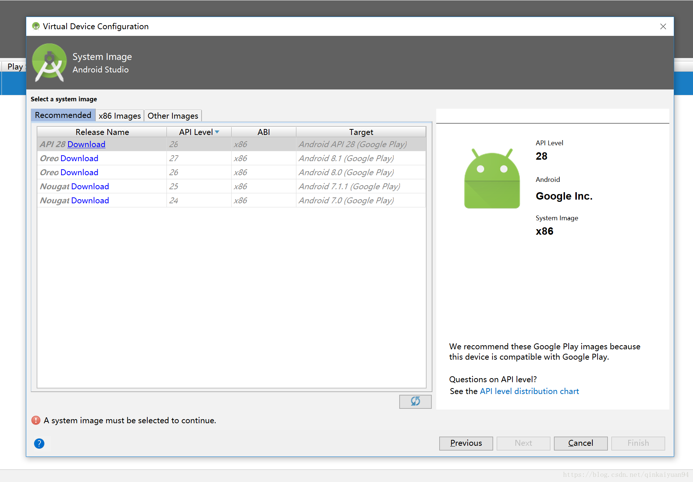Click the Android Studio logo in the header
Viewport: 693px width, 482px height.
(49, 62)
